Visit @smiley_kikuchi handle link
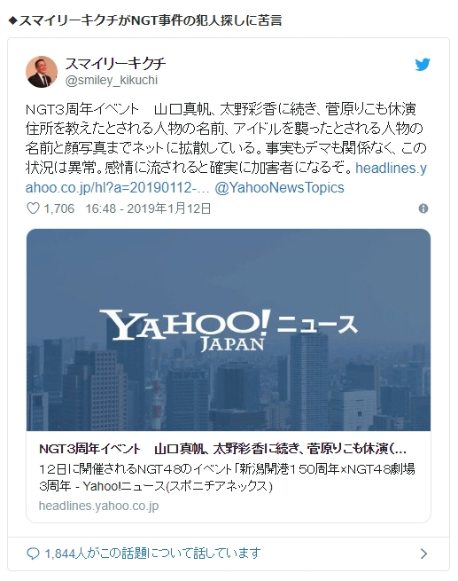This screenshot has height=581, width=458. point(112,80)
